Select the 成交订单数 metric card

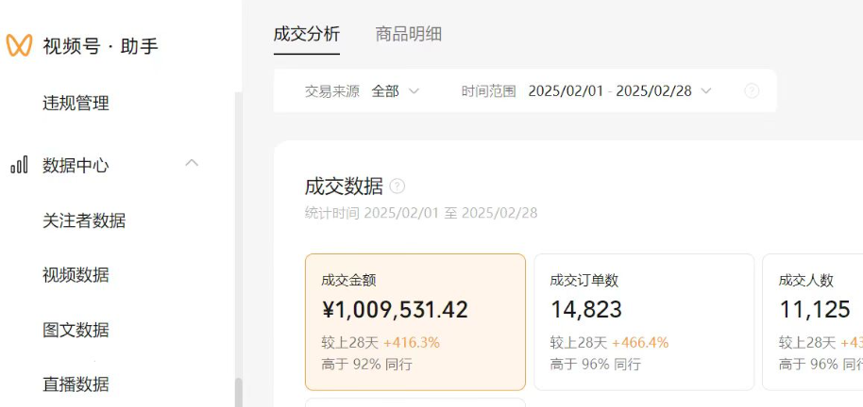644,321
